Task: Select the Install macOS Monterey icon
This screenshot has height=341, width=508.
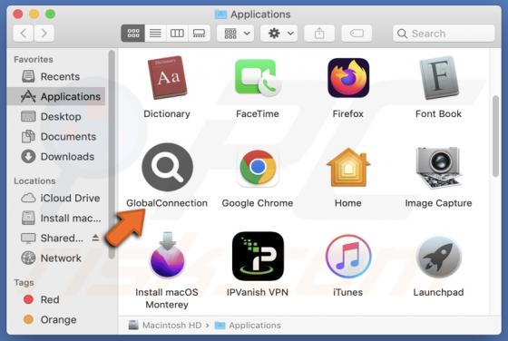Action: pos(168,255)
